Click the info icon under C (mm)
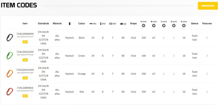The width and height of the screenshot is (218, 105). pos(164,26)
